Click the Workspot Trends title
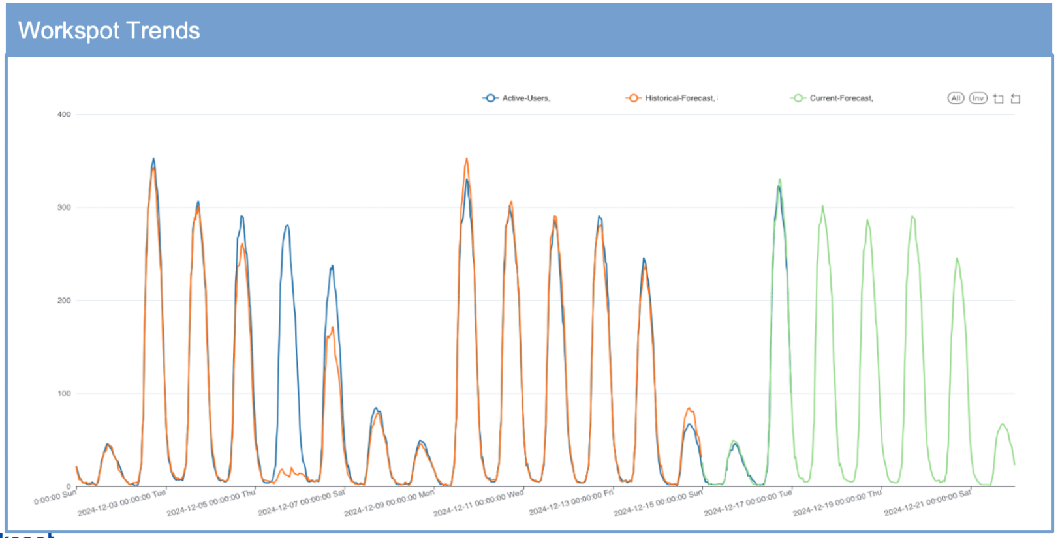Image resolution: width=1060 pixels, height=538 pixels. [x=109, y=31]
